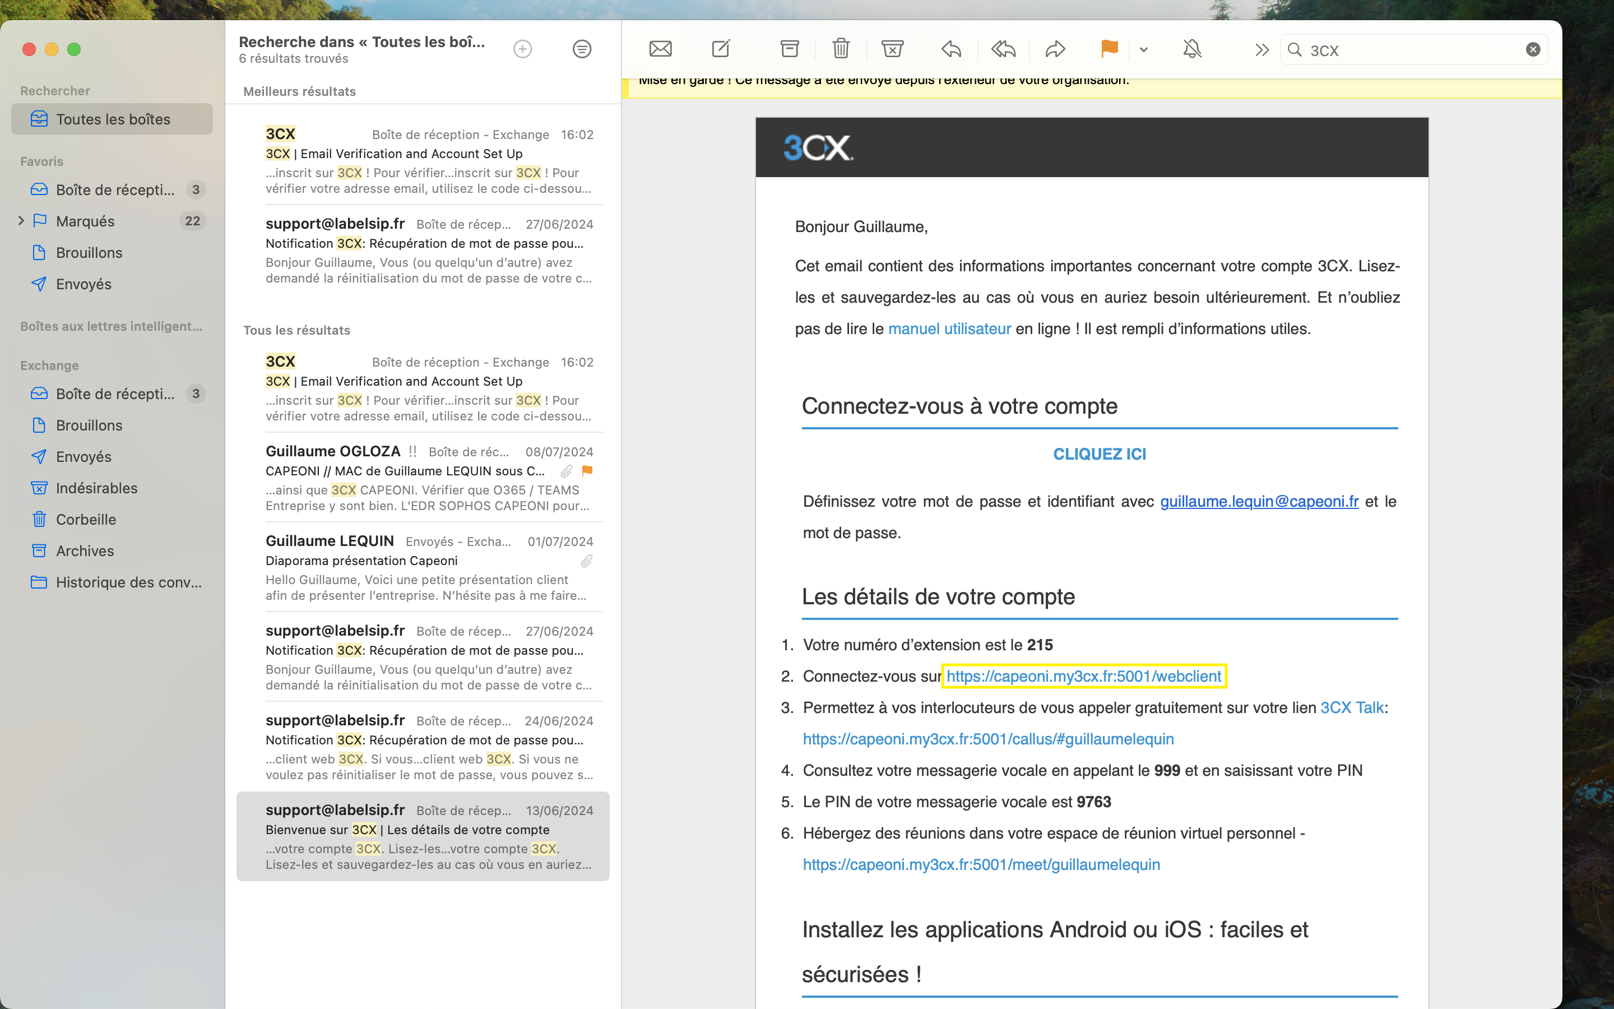This screenshot has width=1614, height=1009.
Task: Archive the selected message
Action: 790,49
